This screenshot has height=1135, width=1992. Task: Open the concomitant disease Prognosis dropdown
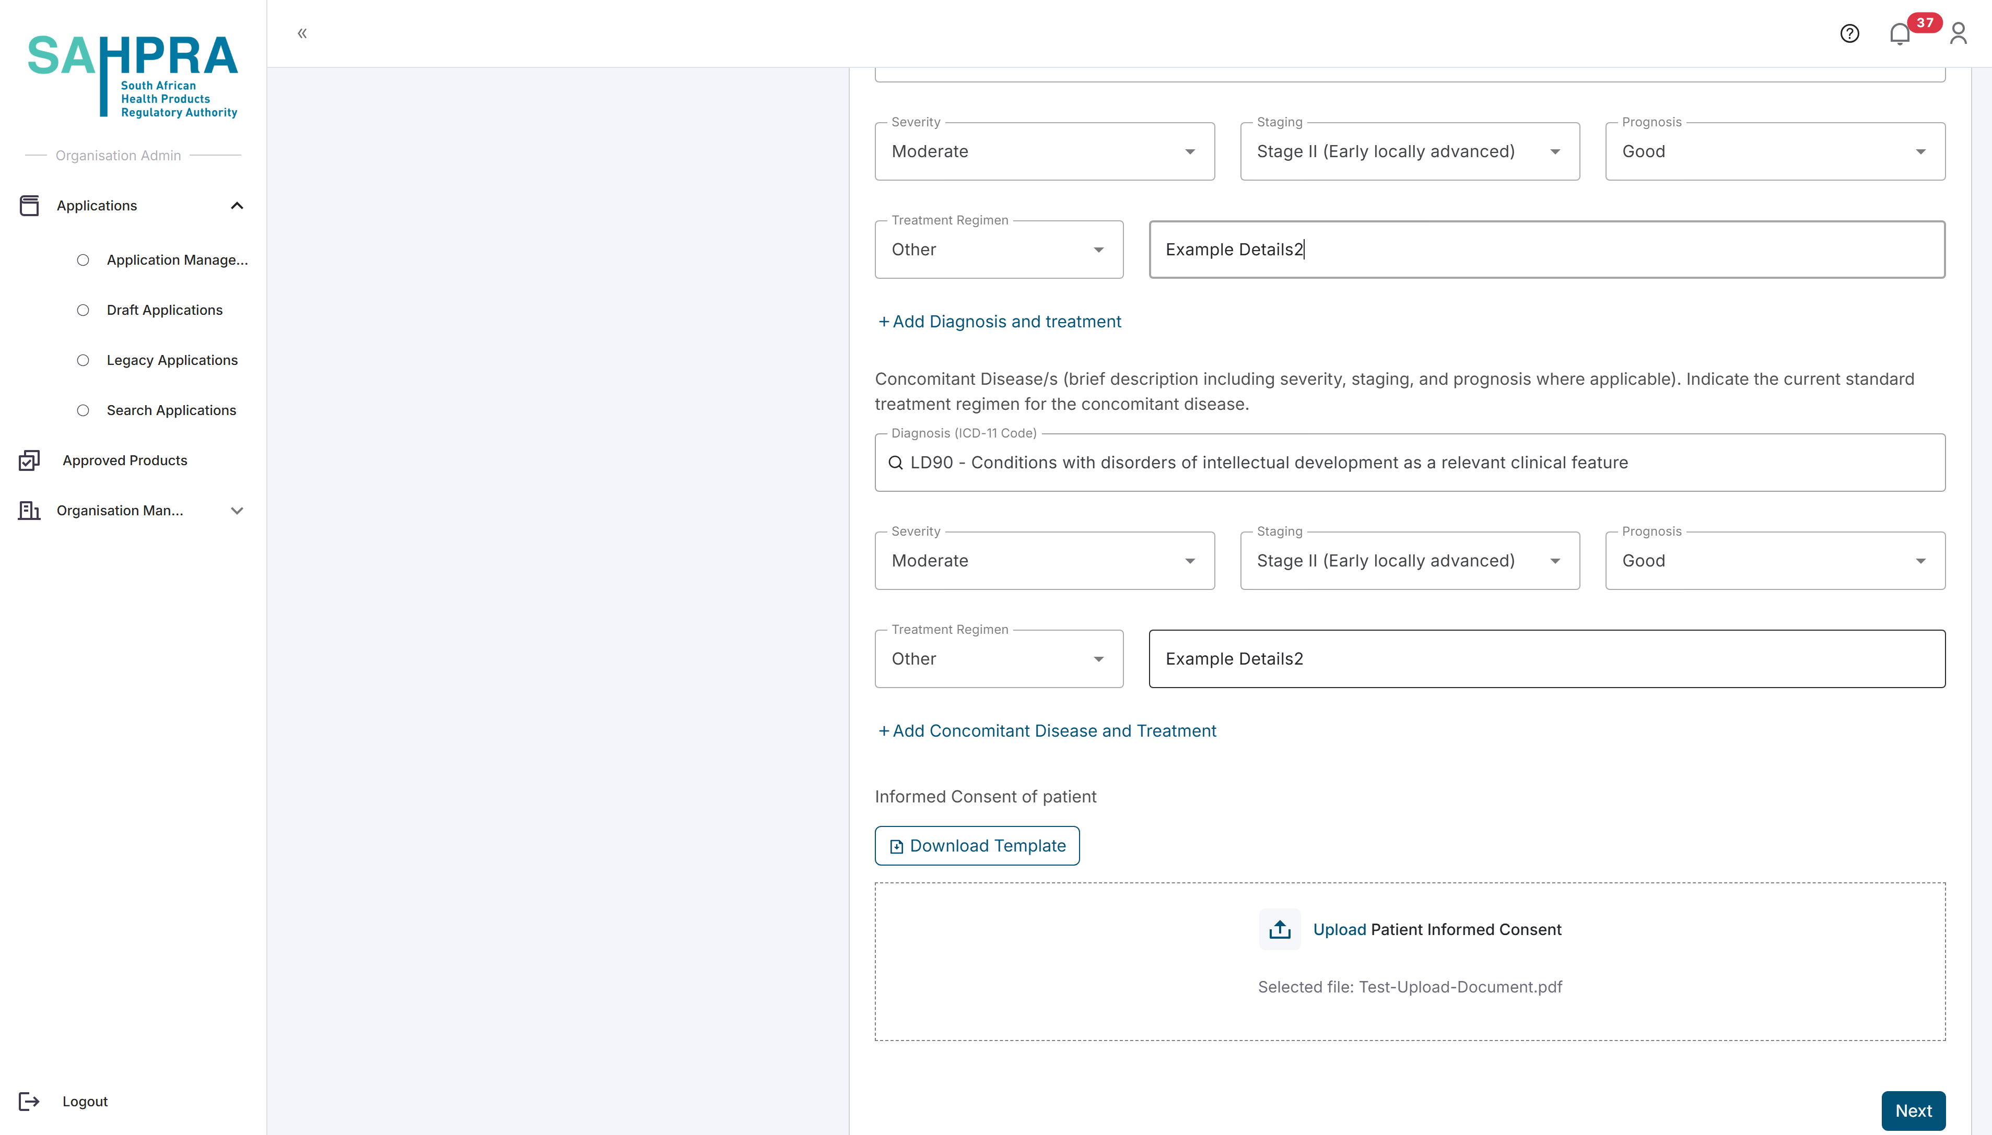tap(1775, 561)
